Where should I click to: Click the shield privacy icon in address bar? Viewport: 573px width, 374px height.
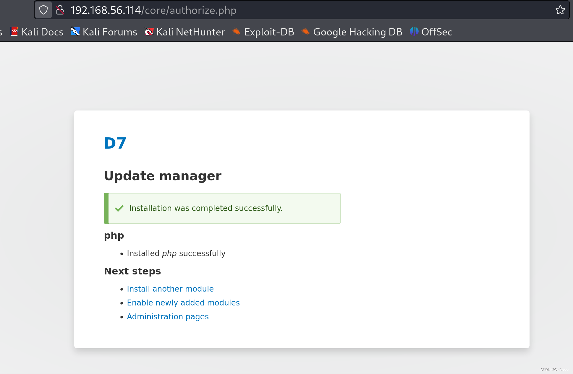(44, 10)
